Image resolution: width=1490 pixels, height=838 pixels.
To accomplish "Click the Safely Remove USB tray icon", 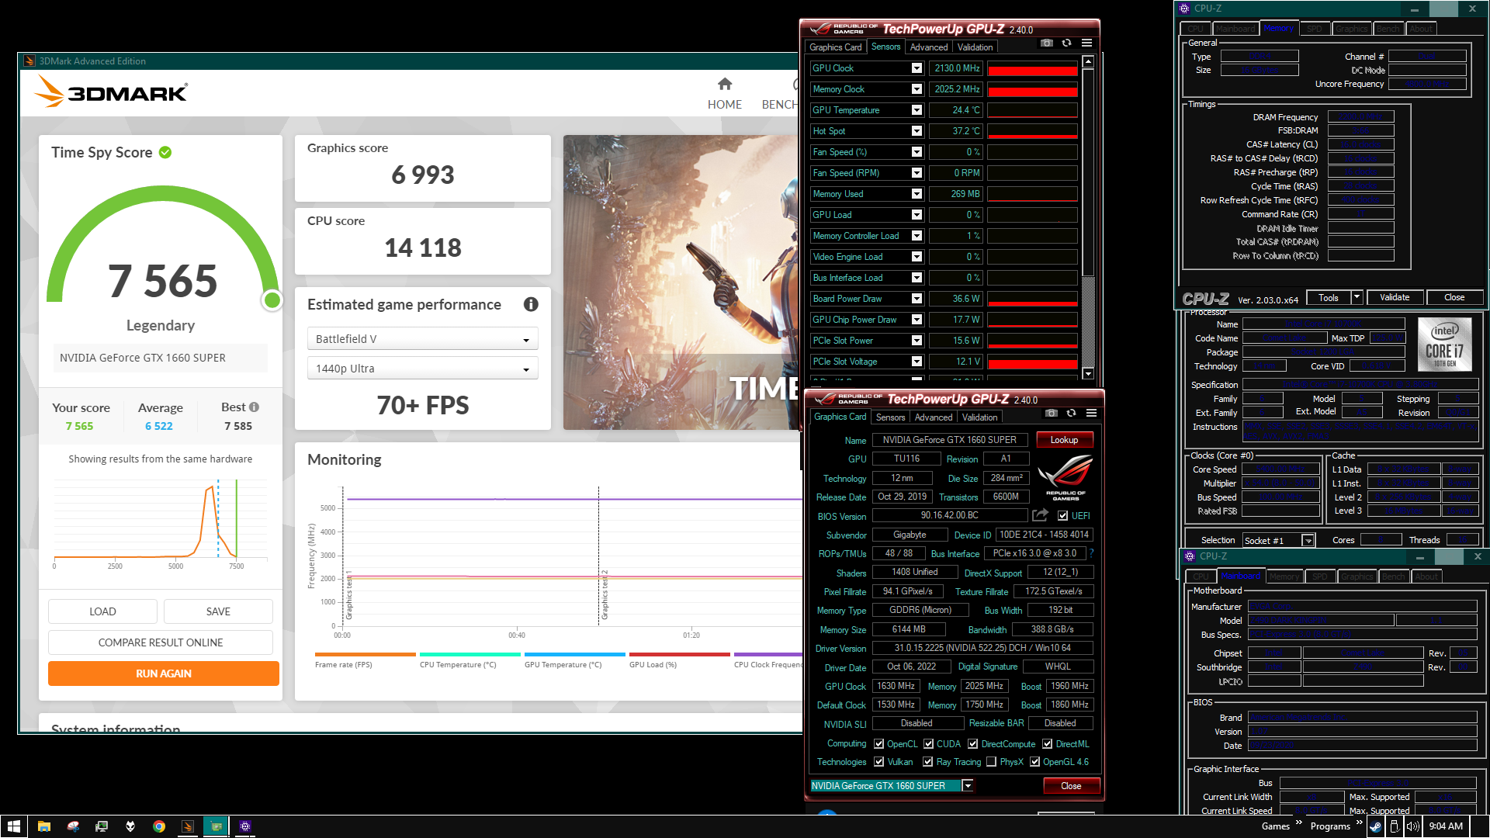I will click(1394, 826).
